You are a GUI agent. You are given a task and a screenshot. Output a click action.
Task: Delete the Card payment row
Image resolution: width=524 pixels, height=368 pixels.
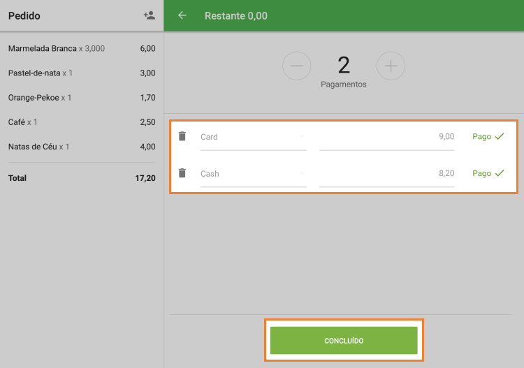(182, 137)
